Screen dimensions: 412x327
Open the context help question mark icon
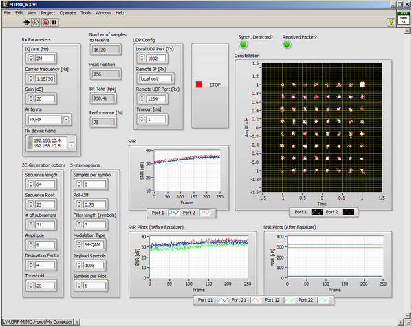pos(391,22)
